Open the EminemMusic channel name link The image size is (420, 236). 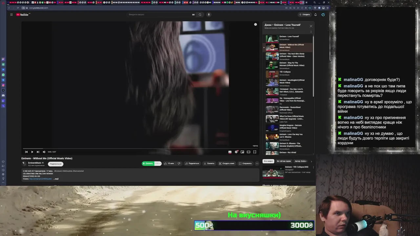pyautogui.click(x=34, y=163)
